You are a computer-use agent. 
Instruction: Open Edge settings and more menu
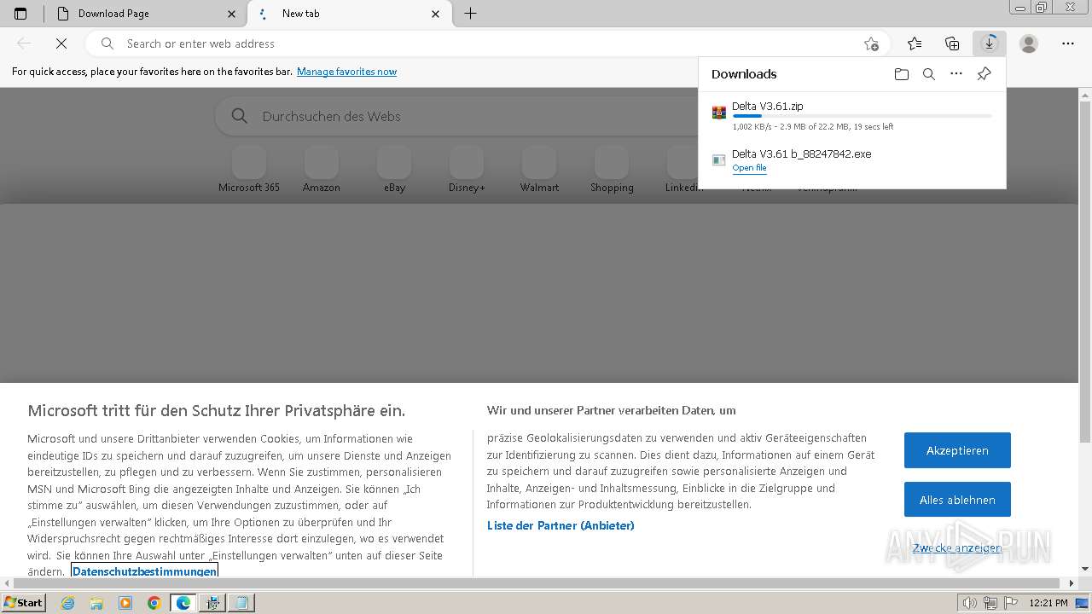coord(1068,43)
